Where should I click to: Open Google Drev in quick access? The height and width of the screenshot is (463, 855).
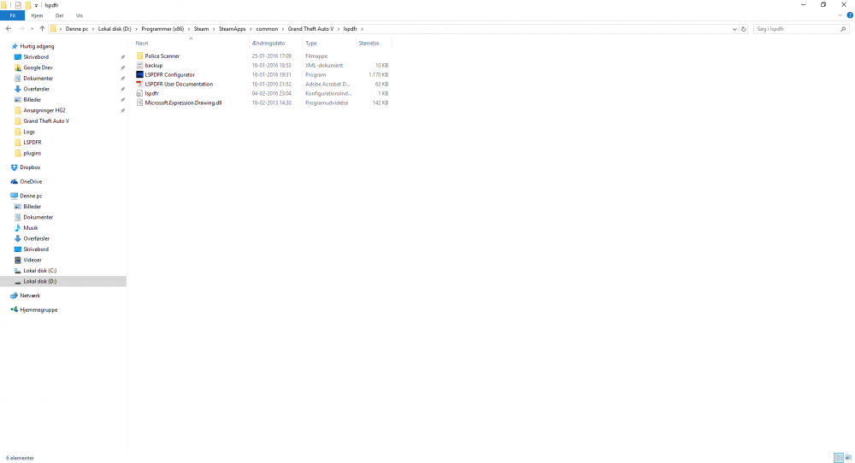(38, 67)
